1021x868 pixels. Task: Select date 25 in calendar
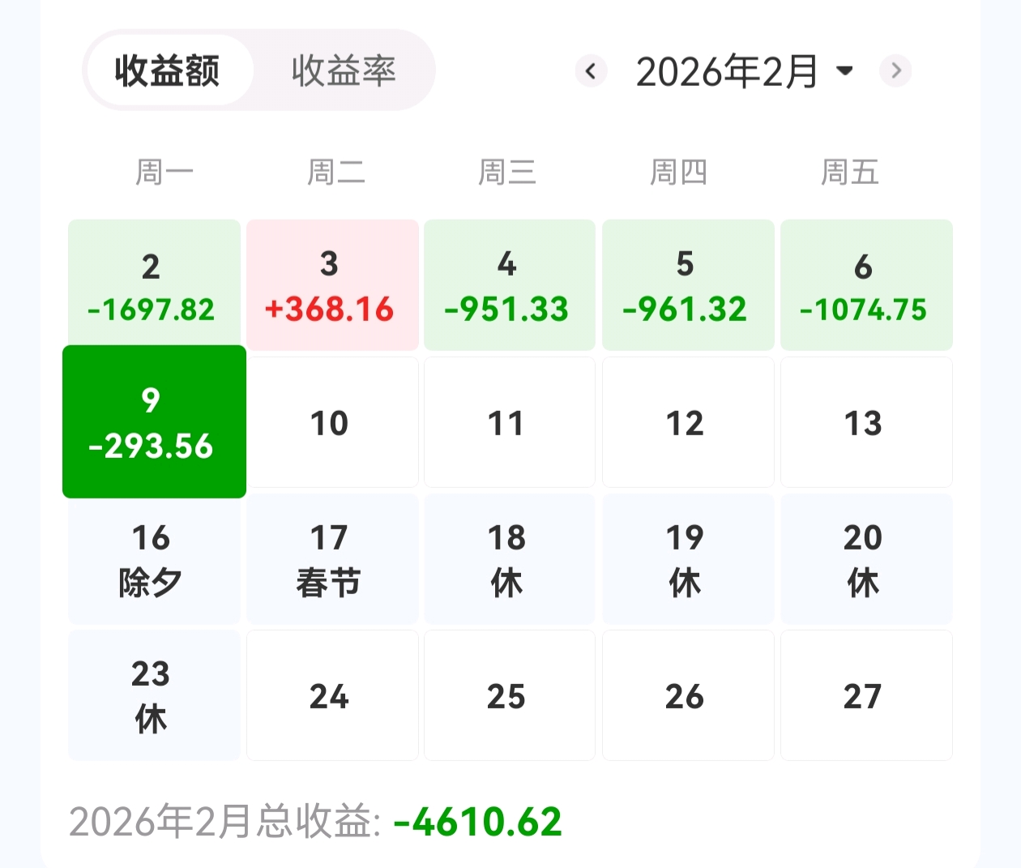pyautogui.click(x=510, y=695)
